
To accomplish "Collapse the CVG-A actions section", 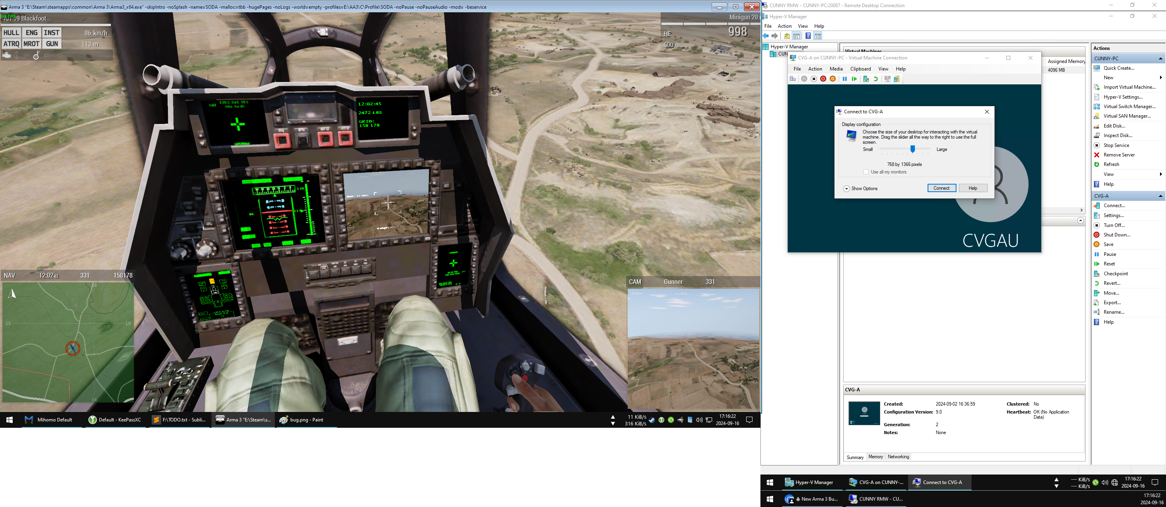I will coord(1160,196).
